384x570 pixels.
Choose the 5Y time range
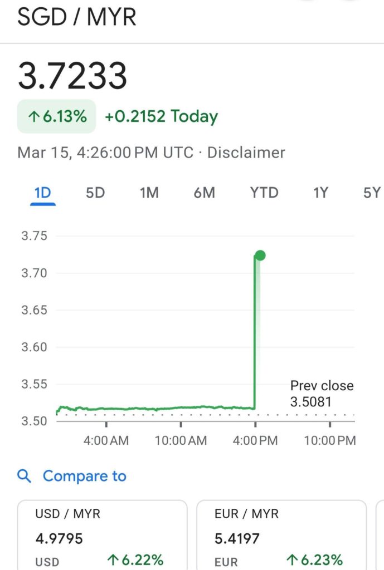(x=372, y=193)
